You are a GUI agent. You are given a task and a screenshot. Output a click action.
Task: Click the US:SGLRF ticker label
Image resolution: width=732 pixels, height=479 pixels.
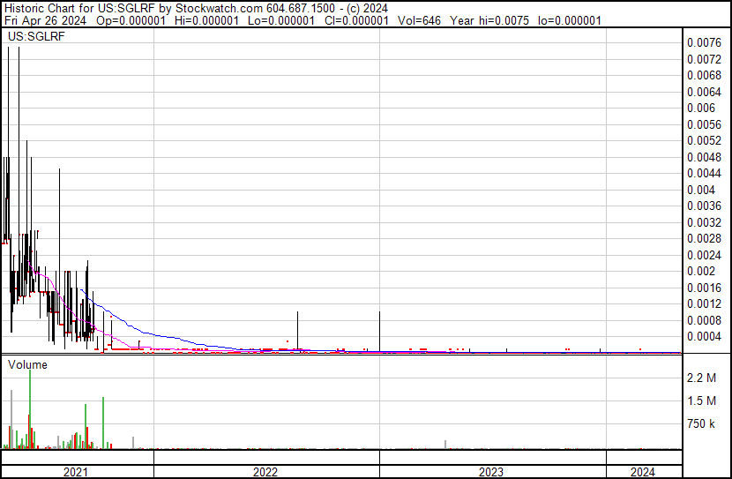coord(31,37)
